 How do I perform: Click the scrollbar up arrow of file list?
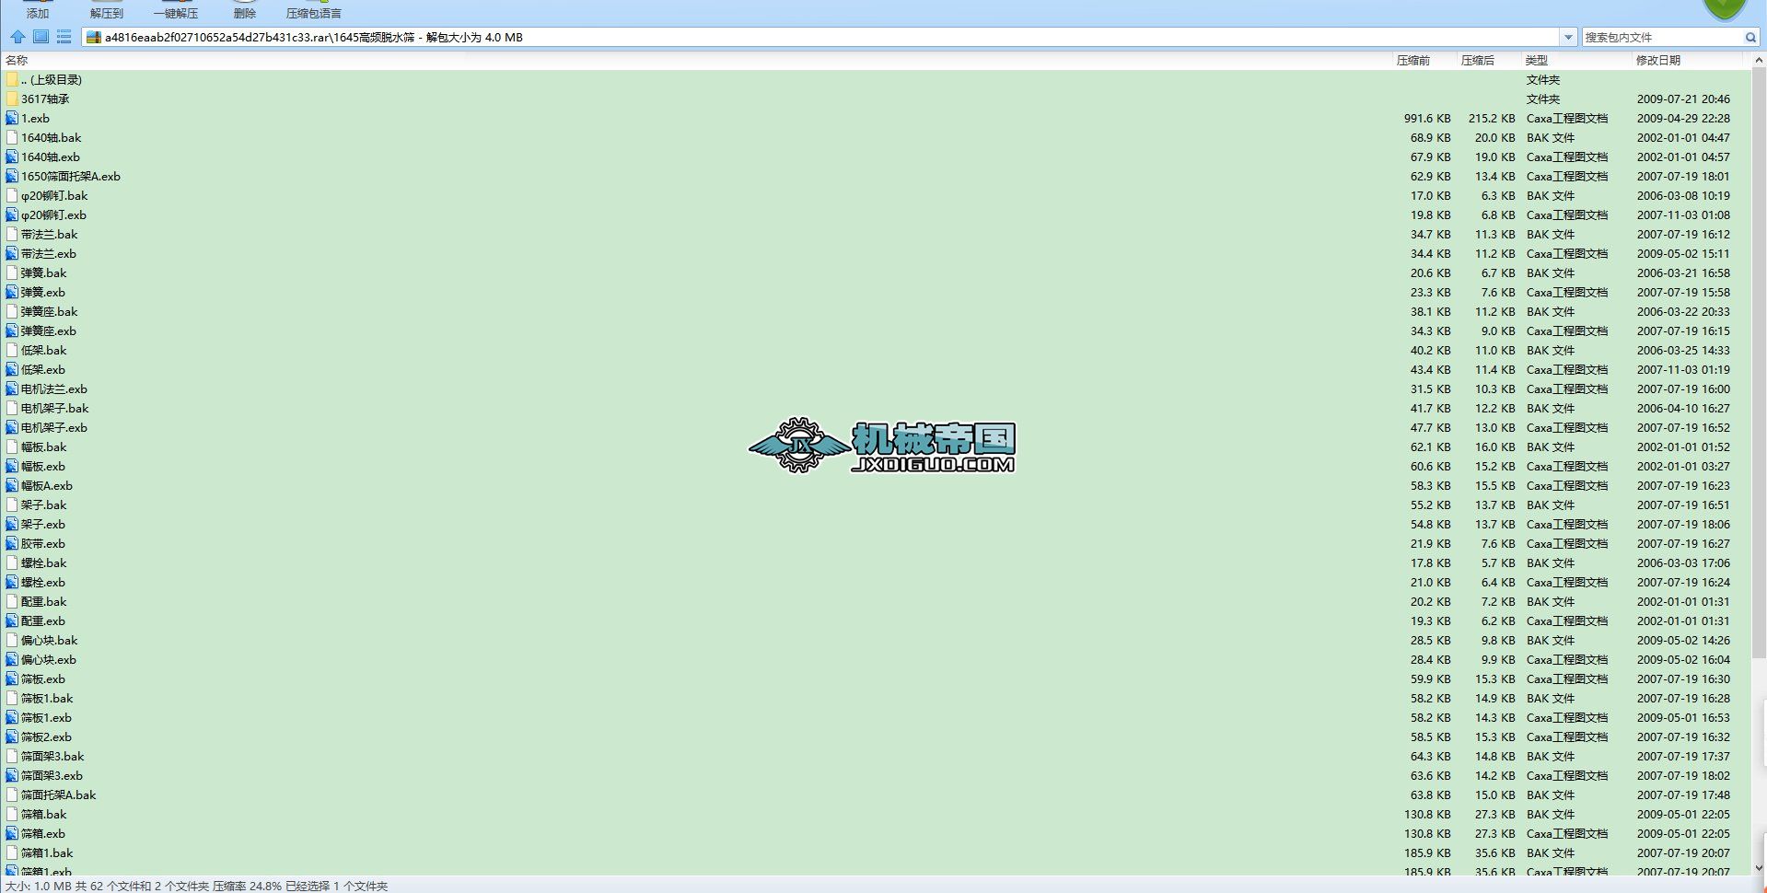1759,60
